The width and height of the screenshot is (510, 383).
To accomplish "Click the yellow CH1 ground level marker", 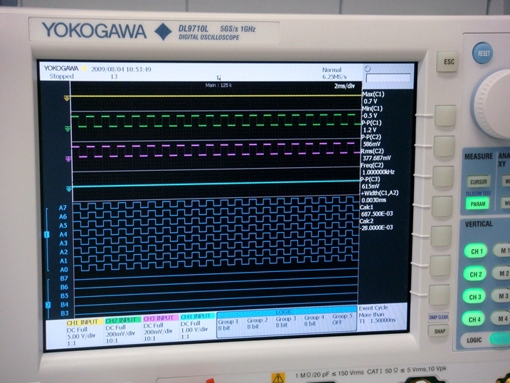I will click(x=67, y=98).
